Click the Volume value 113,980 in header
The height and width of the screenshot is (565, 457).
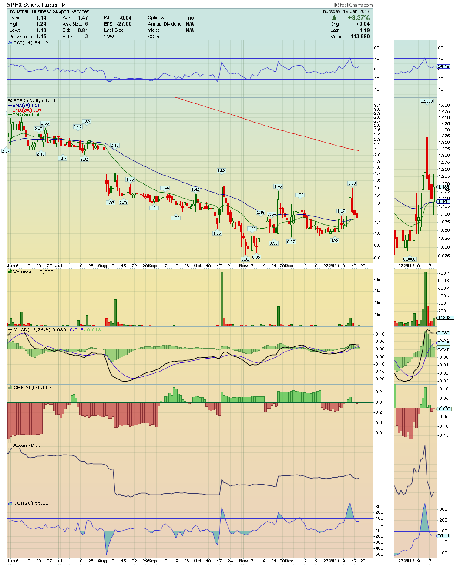(359, 37)
